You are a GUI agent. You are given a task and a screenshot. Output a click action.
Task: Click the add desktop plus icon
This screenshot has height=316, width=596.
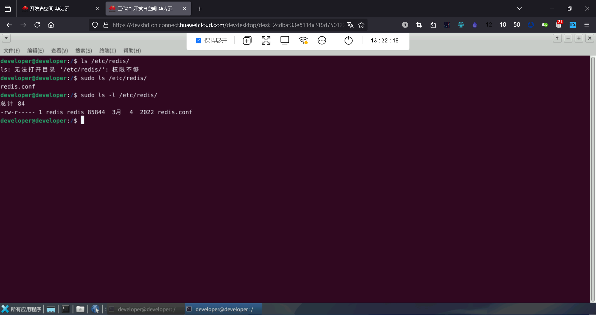point(247,41)
